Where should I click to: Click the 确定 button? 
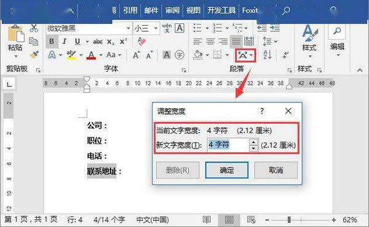pos(226,170)
